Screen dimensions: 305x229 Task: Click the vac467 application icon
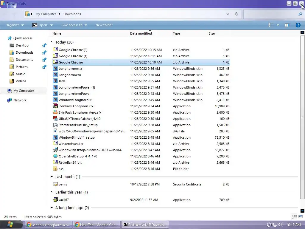55,199
